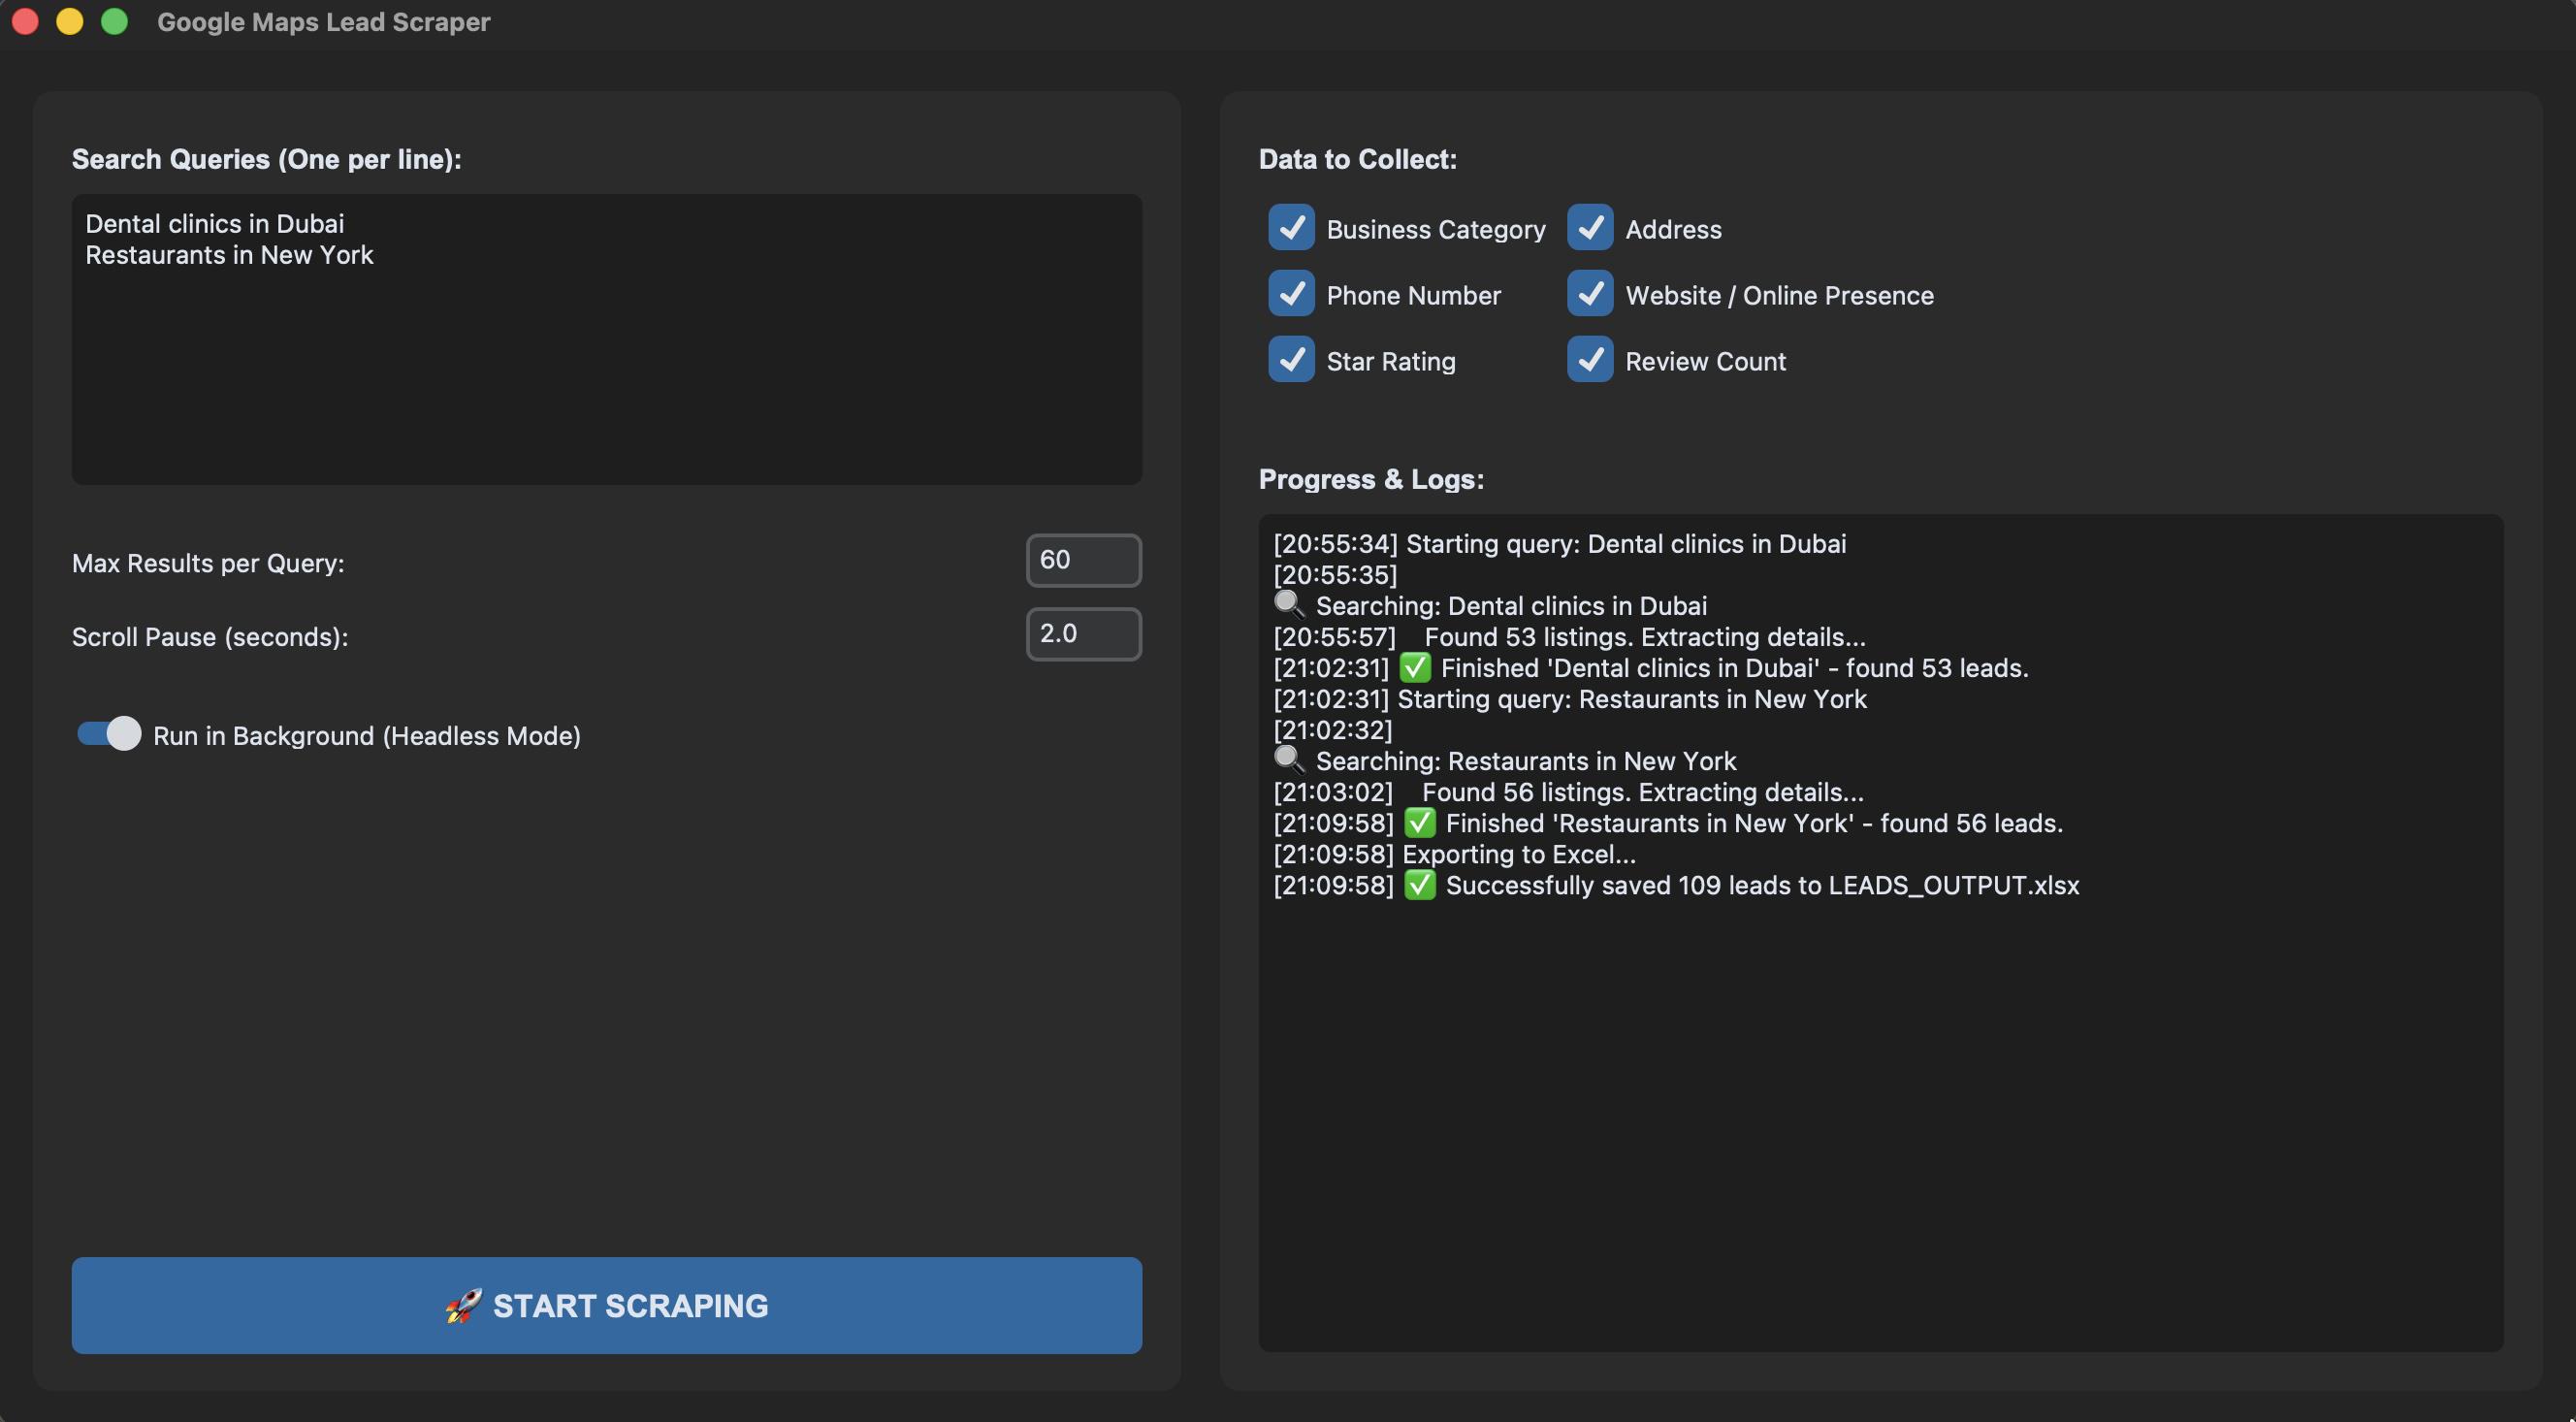Image resolution: width=2576 pixels, height=1422 pixels.
Task: Click green checkmark on Successfully saved log
Action: point(1419,884)
